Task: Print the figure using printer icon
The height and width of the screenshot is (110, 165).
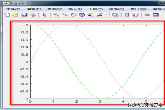Action: tap(32, 15)
